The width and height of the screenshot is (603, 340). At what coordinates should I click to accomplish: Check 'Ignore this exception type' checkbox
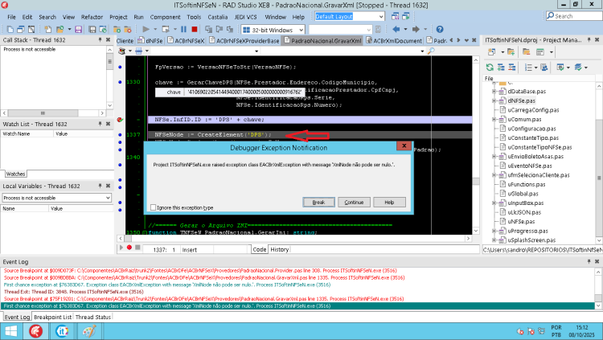click(x=153, y=207)
